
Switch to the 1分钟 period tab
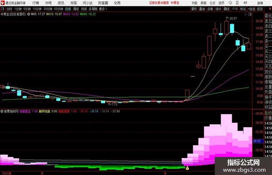18,9
